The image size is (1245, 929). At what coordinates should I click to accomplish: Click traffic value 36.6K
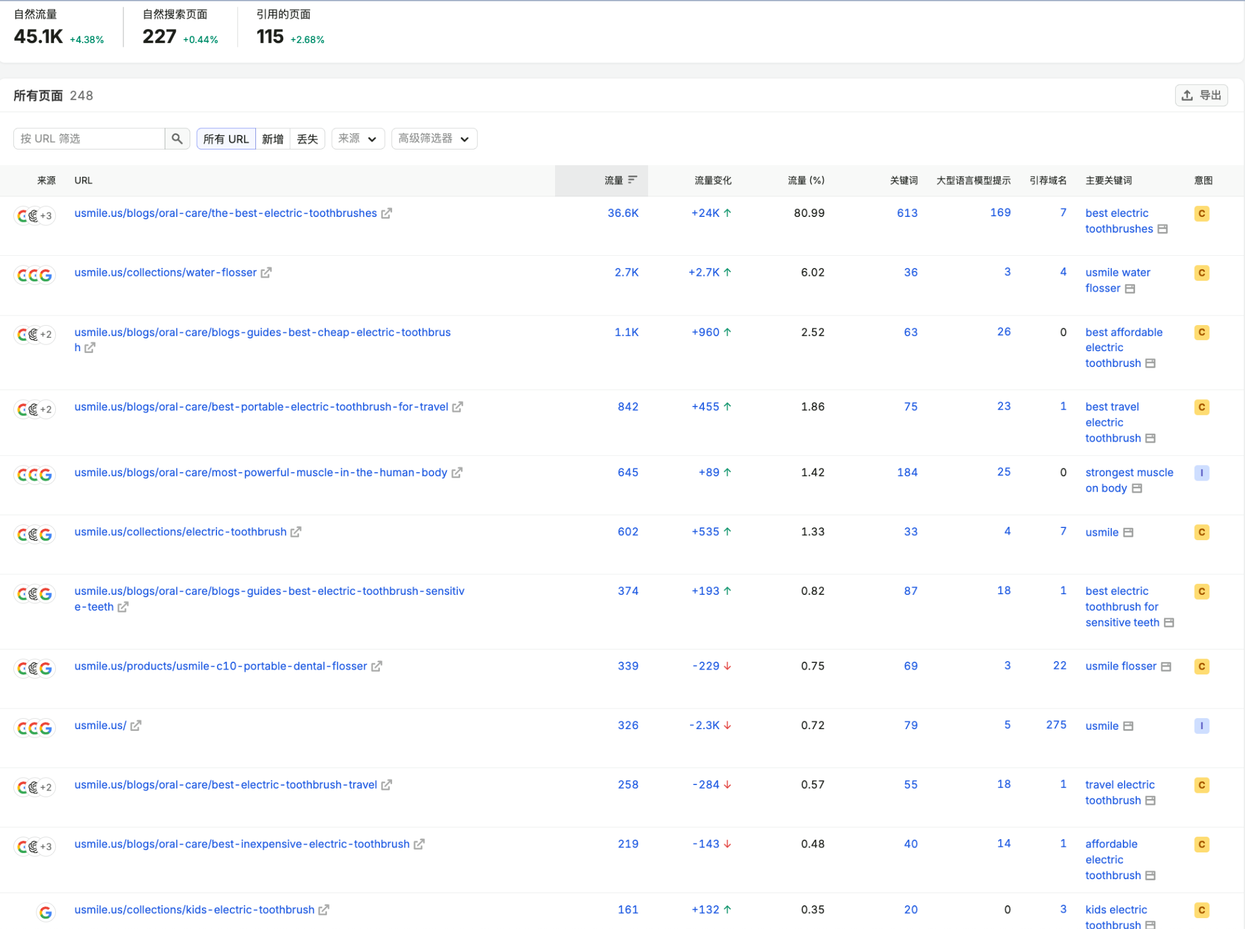623,213
